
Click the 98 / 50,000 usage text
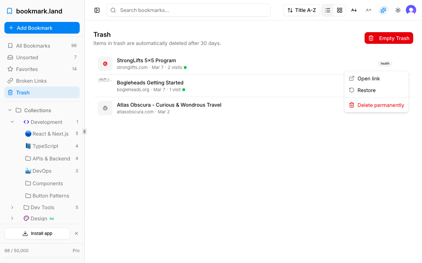pyautogui.click(x=16, y=250)
